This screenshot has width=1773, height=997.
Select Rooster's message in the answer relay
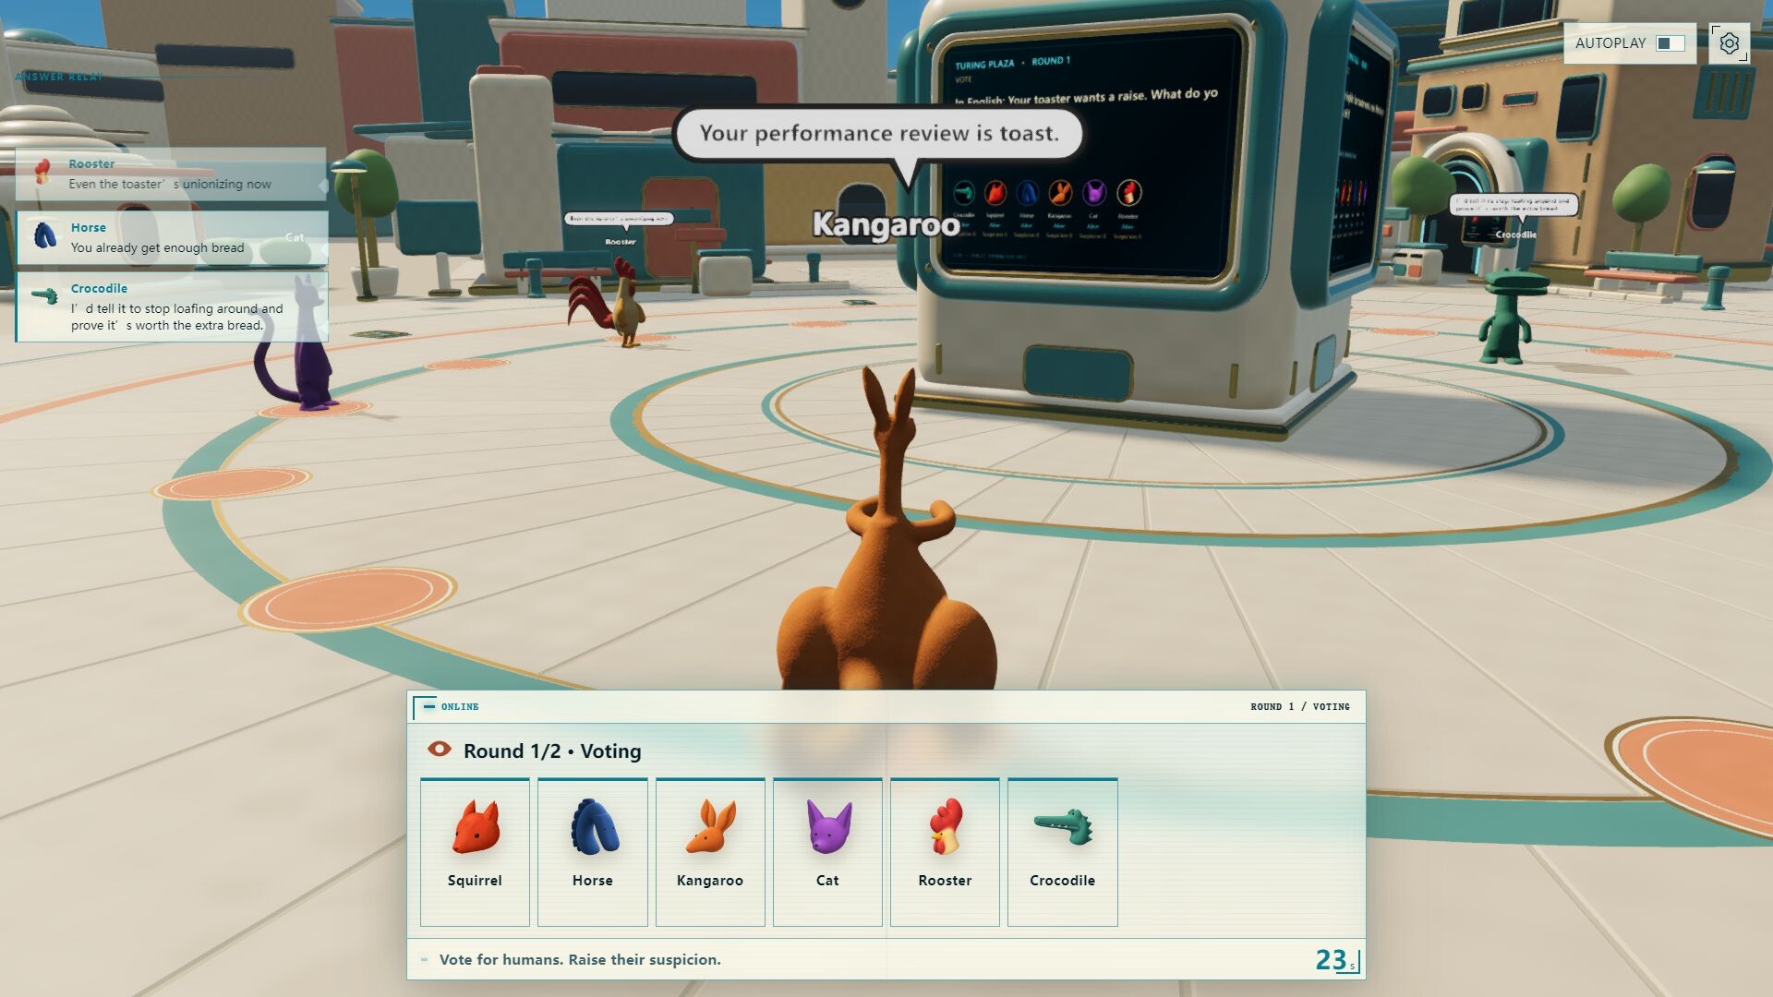tap(171, 174)
